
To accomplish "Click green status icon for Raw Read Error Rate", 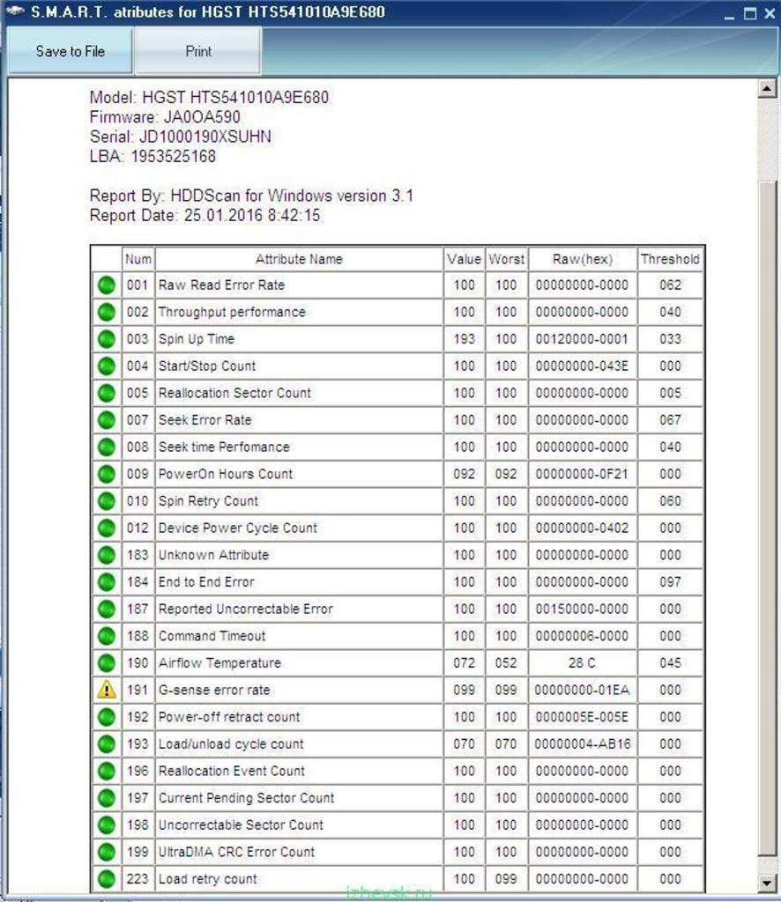I will tap(107, 285).
